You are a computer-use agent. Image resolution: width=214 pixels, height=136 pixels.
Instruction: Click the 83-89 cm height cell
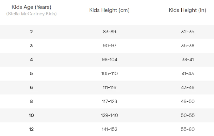[x=110, y=32]
